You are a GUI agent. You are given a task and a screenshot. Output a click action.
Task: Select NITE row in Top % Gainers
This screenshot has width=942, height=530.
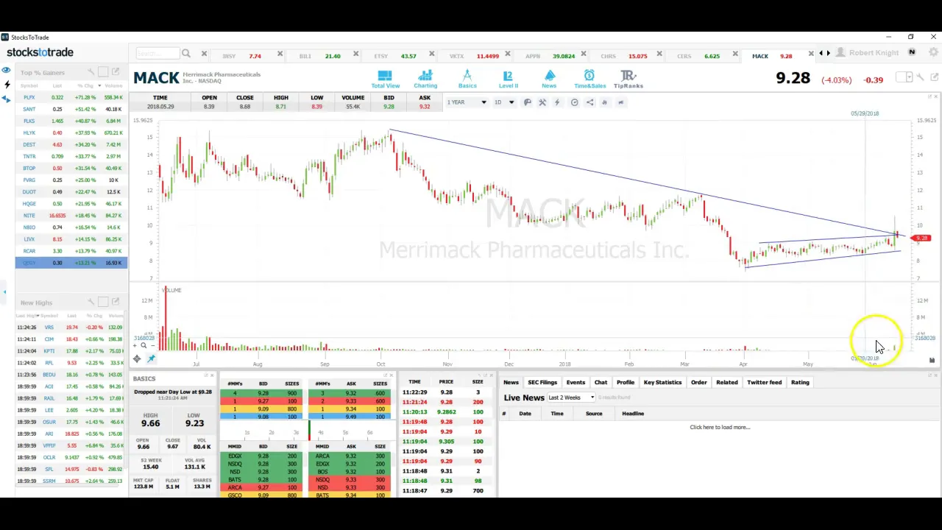coord(71,216)
